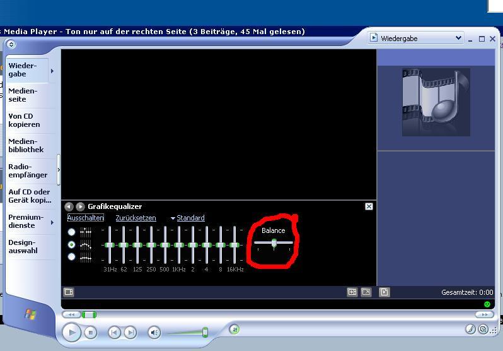This screenshot has width=503, height=351.
Task: Click the 2 KHz equalizer slider
Action: click(193, 245)
